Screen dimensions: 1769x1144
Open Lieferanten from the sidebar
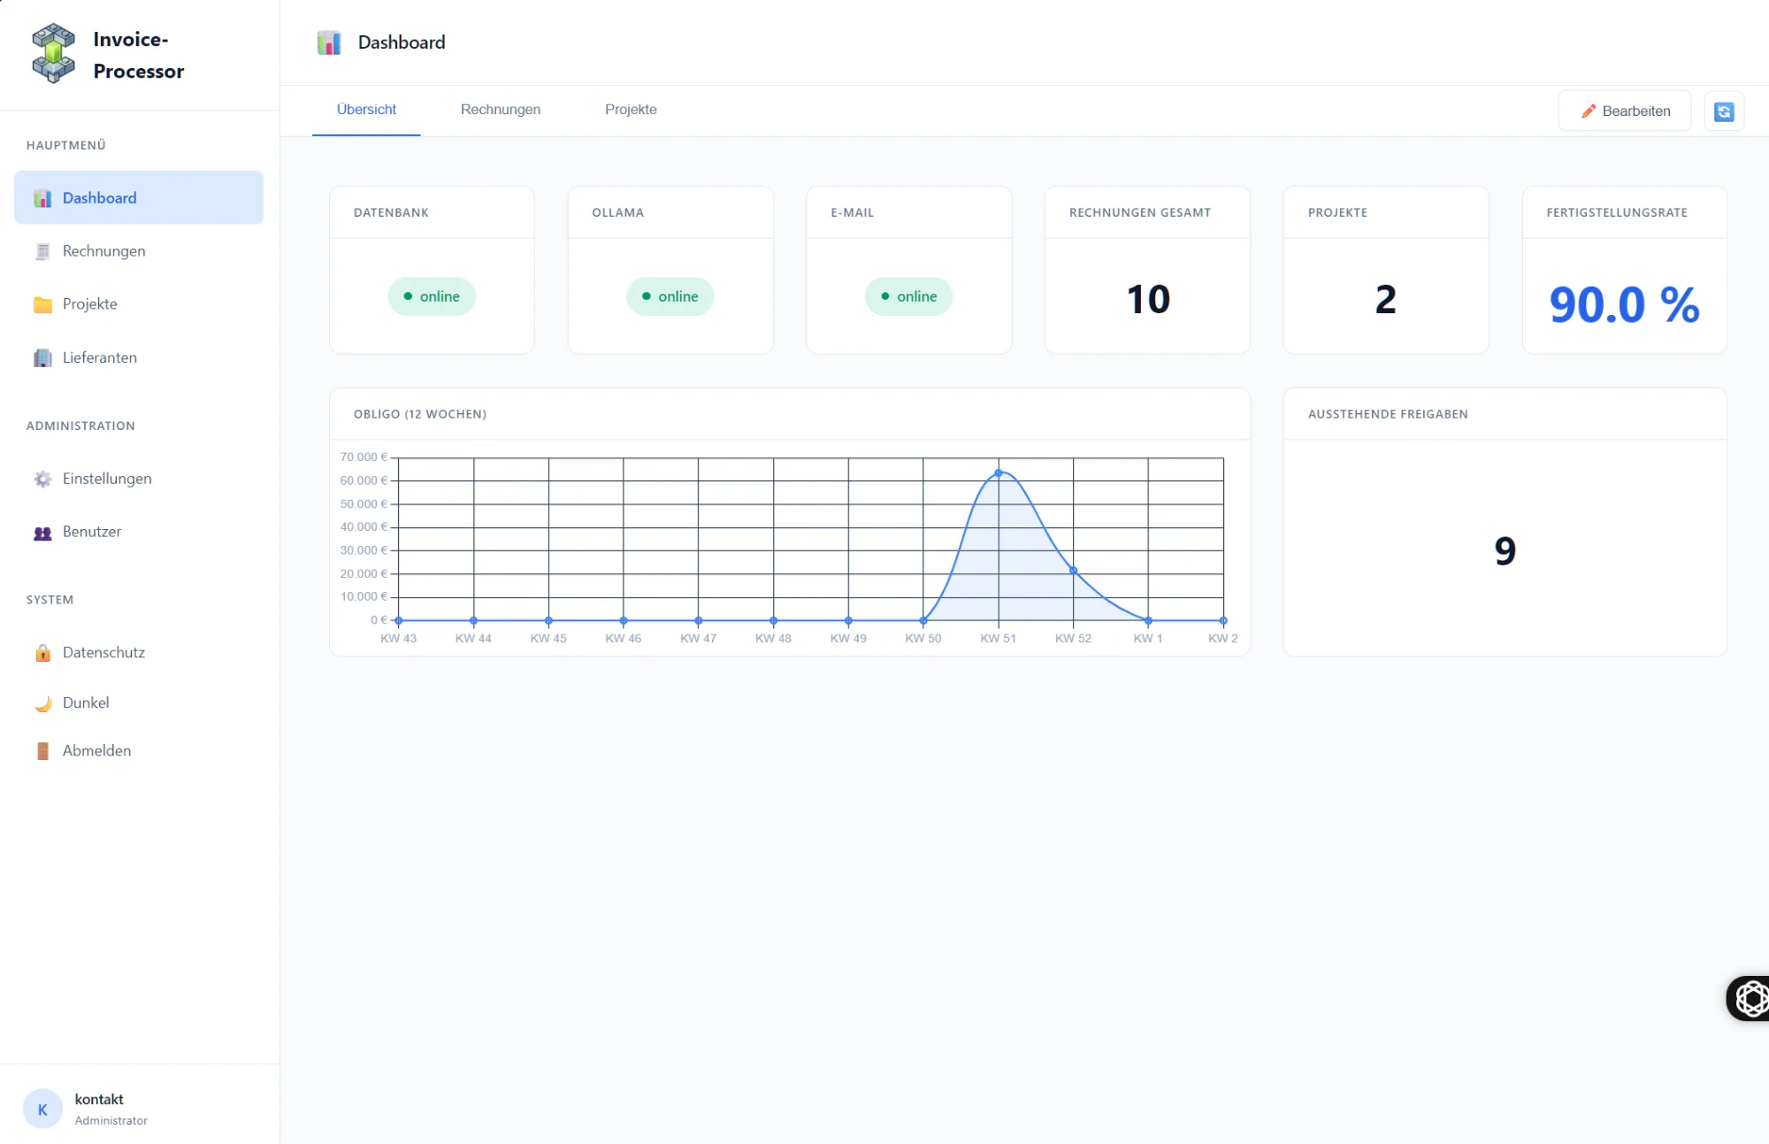coord(41,357)
